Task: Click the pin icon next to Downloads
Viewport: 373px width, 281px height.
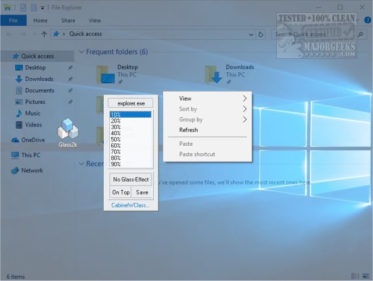Action: (70, 79)
